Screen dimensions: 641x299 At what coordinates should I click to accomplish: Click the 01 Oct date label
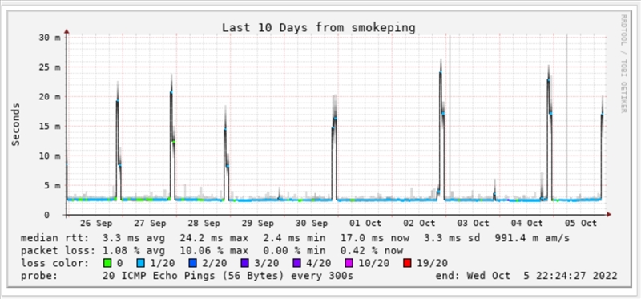tap(365, 224)
